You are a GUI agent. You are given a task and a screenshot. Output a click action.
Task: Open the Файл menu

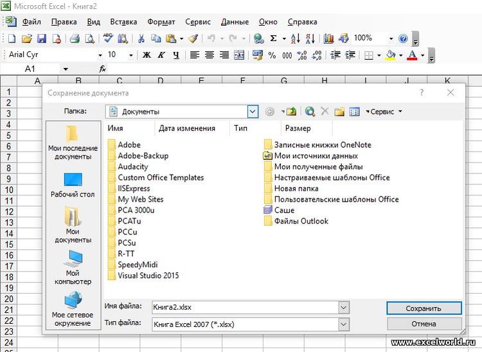pos(31,22)
